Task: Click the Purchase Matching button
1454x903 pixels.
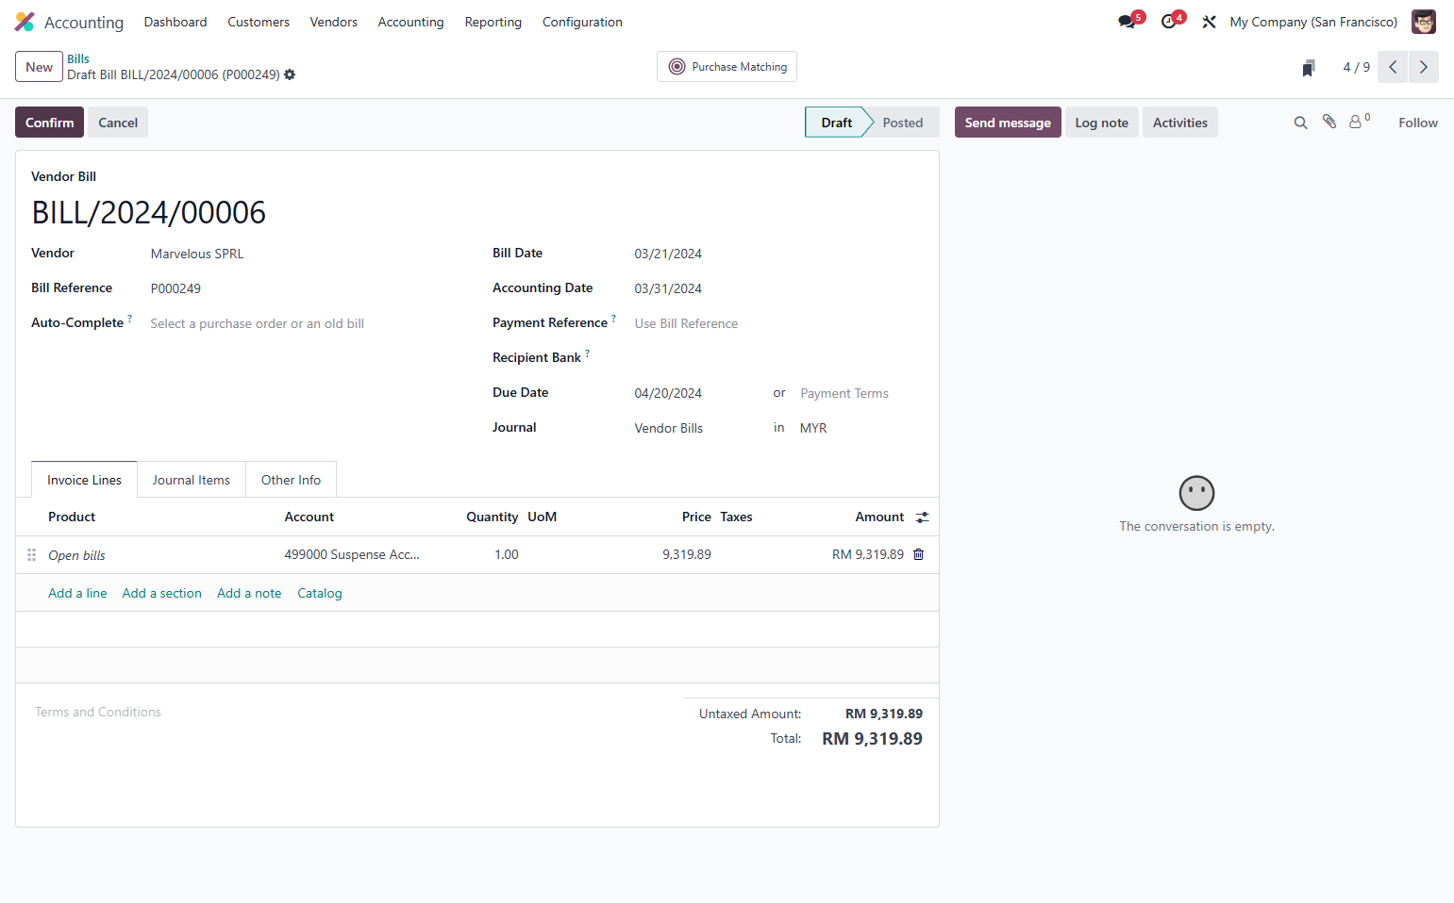Action: tap(727, 67)
